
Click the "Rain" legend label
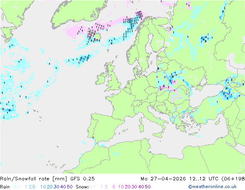tap(5, 187)
